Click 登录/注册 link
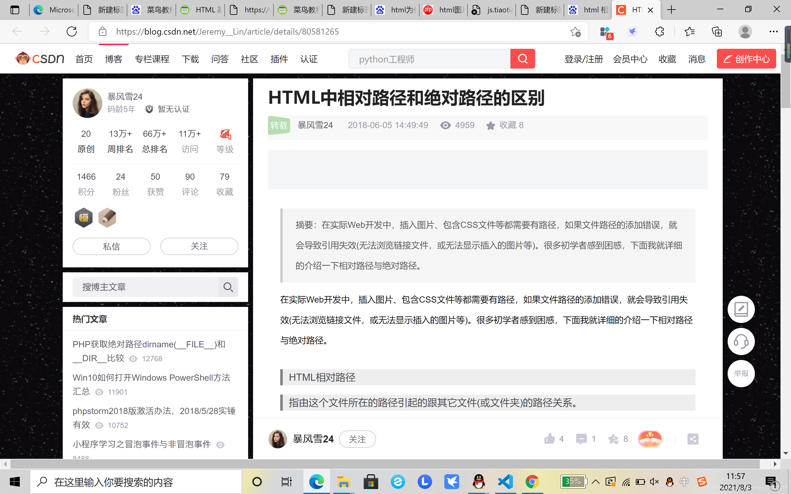The height and width of the screenshot is (494, 791). 583,59
